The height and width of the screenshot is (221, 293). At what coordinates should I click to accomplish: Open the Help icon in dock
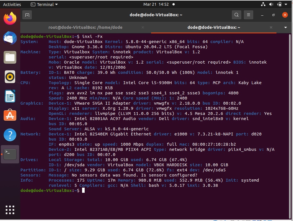point(10,135)
